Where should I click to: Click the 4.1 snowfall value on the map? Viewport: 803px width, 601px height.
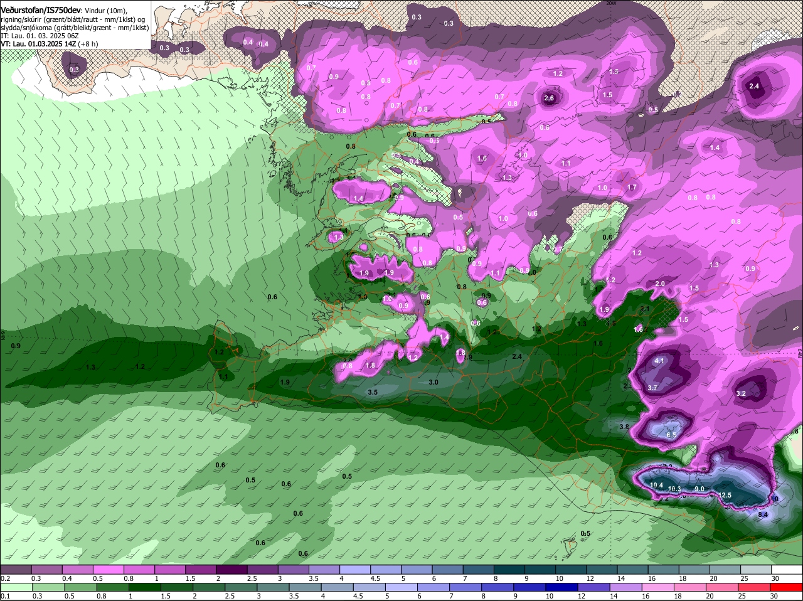[659, 361]
